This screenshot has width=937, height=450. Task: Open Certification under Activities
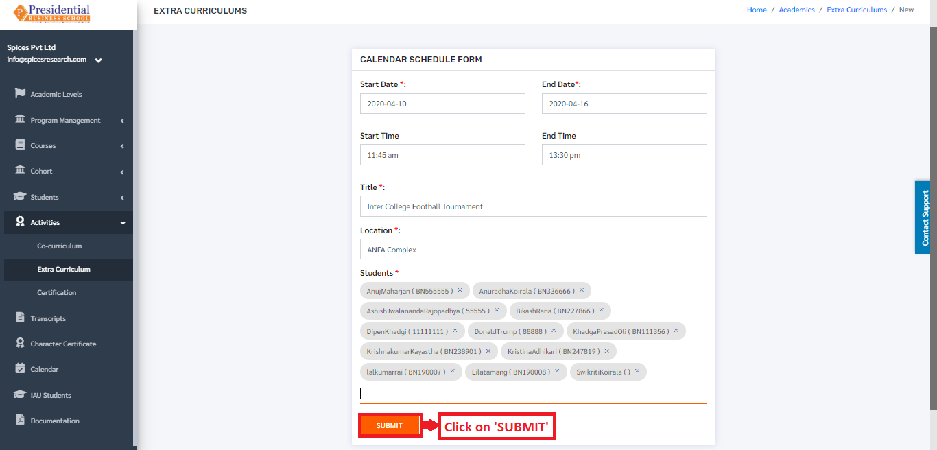tap(57, 292)
